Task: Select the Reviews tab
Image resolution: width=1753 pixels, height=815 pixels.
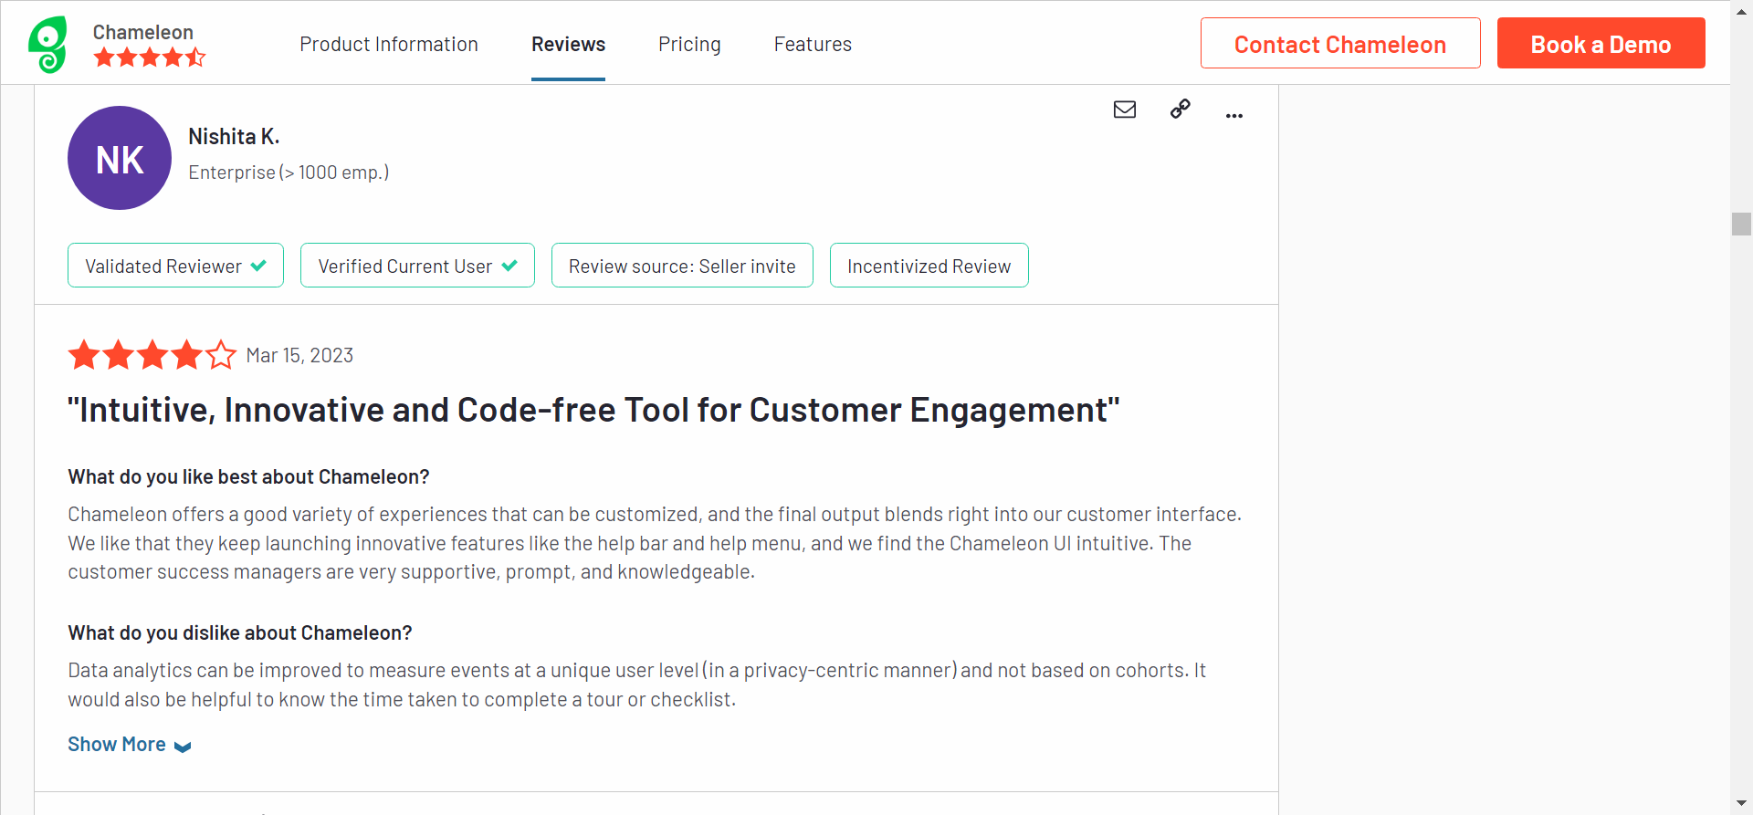Action: click(x=568, y=44)
